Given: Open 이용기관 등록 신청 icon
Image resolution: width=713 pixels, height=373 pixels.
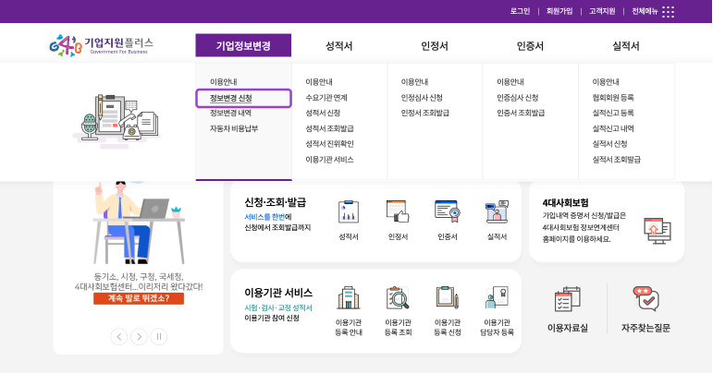Looking at the screenshot, I should click(448, 298).
